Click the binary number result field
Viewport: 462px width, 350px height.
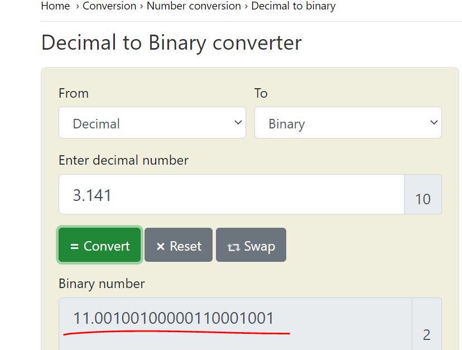click(235, 321)
